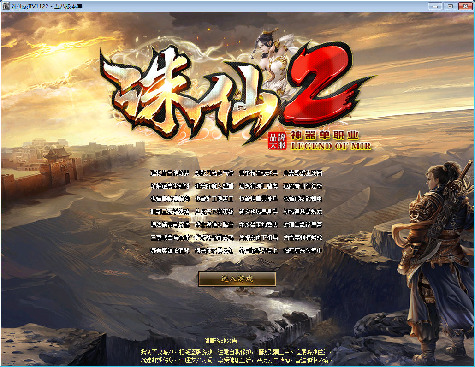Click the text 也曾郁闷砍蛆虫
This screenshot has width=475, height=367.
pos(303,199)
